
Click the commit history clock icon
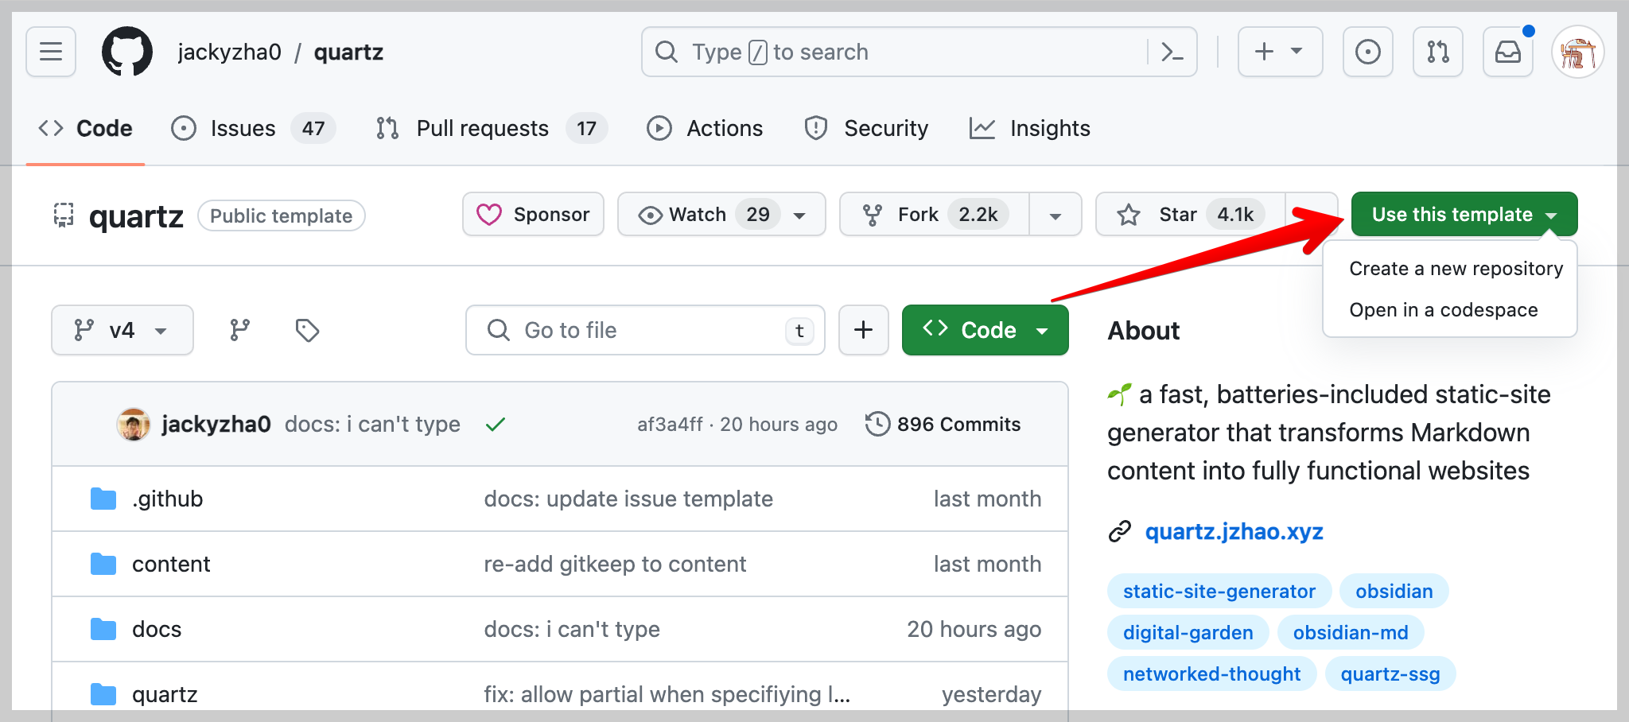(877, 424)
